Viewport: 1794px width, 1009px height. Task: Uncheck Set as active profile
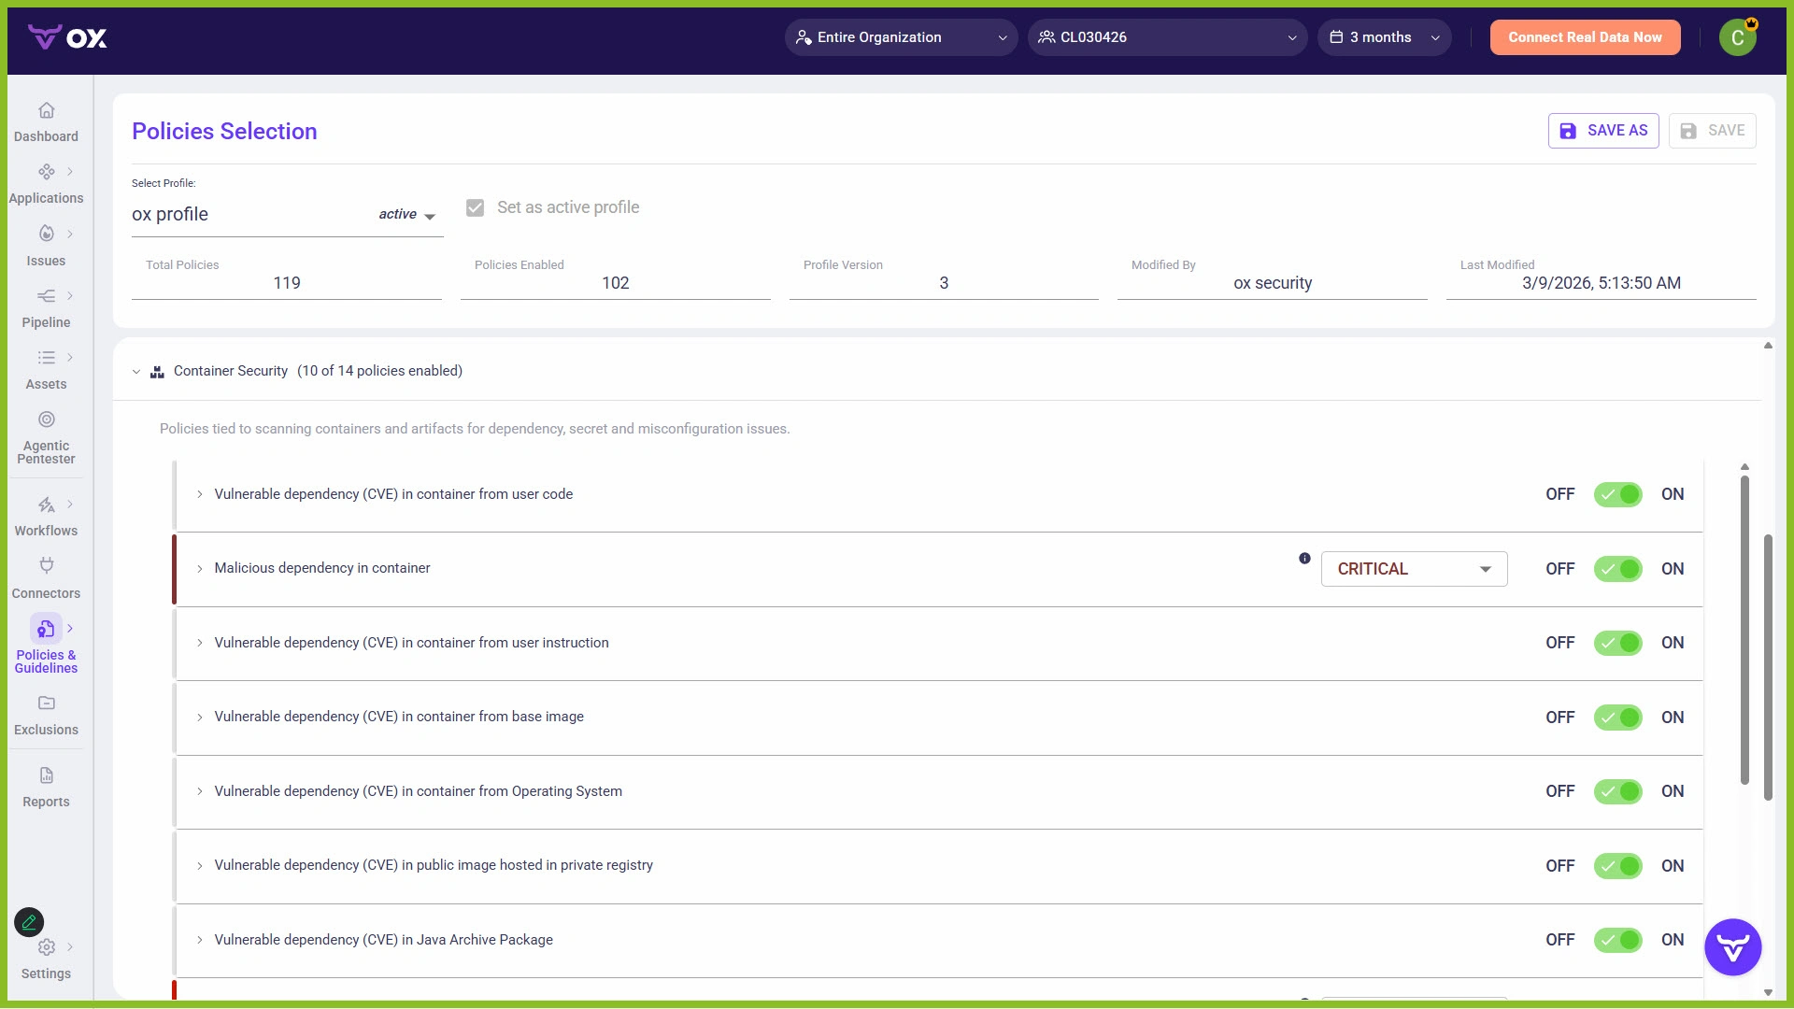click(x=476, y=207)
